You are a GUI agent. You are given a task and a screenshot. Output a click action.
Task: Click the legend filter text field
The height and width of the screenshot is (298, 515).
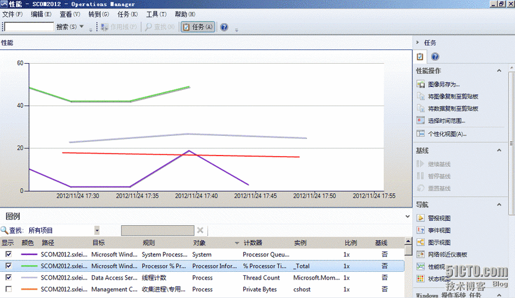click(x=157, y=230)
